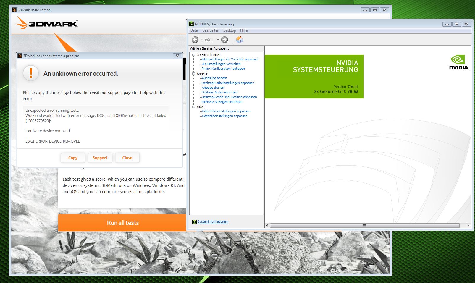Screen dimensions: 475x283
Task: Click the error dialog title bar icon
Action: 20,56
